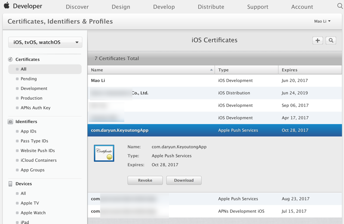Click the Devices section phone icon
Viewport: 344px width, 224px height.
(x=10, y=184)
